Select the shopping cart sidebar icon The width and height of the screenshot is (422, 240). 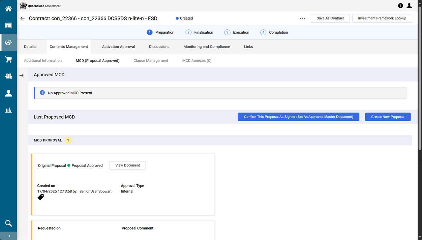point(8,59)
